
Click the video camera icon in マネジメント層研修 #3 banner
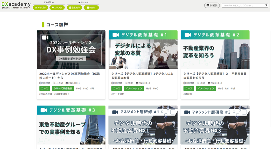pyautogui.click(x=187, y=112)
